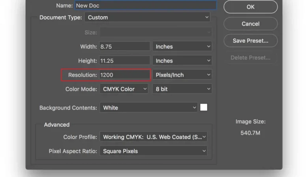Focus the Resolution field showing 1200
Screen dimensions: 308x177
[x=124, y=75]
